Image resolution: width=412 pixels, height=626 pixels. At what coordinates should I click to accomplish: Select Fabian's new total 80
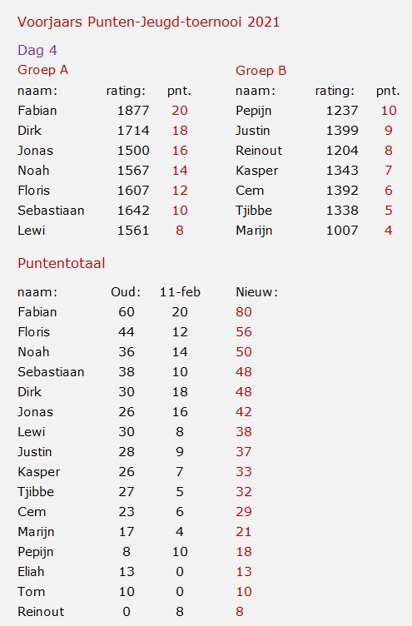(244, 312)
